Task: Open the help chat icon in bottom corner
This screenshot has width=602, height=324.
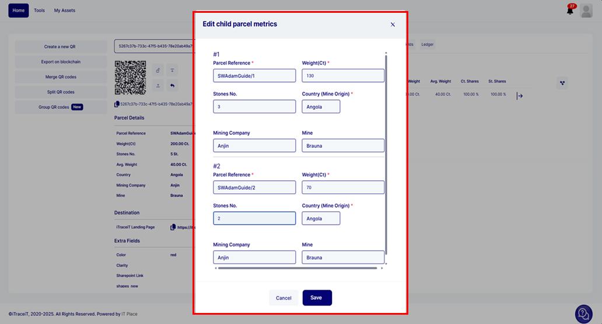Action: pos(583,314)
